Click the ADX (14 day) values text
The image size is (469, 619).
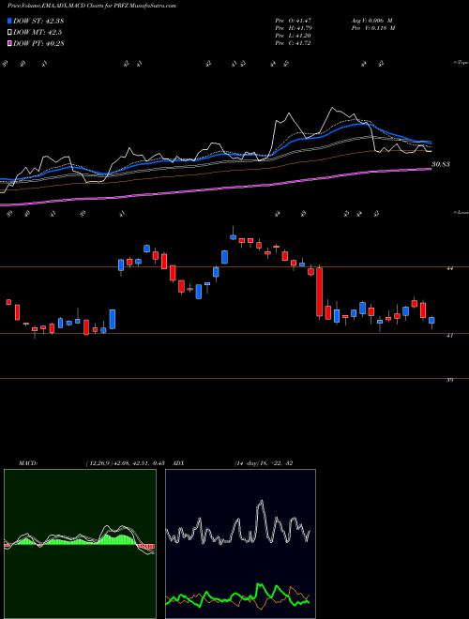[x=264, y=463]
